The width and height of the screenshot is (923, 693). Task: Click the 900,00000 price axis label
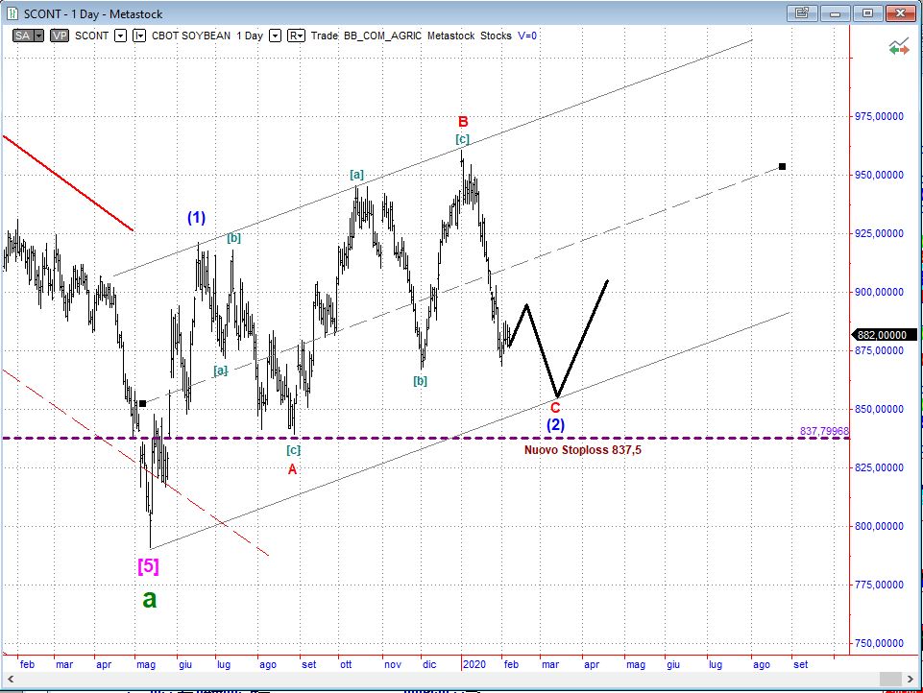point(880,292)
